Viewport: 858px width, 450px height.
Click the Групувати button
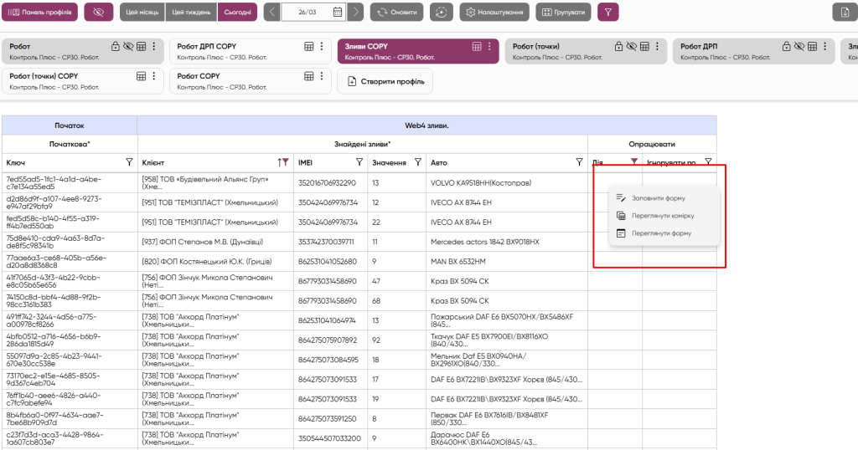tap(564, 12)
